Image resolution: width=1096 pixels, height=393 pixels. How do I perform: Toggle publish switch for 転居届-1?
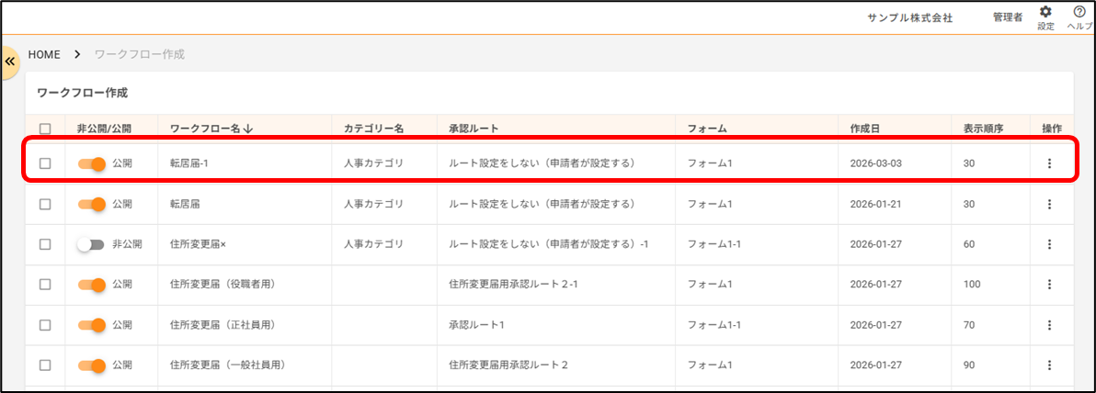click(x=92, y=163)
